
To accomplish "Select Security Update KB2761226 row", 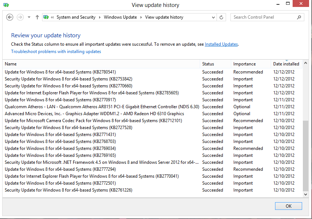I will 153,190.
